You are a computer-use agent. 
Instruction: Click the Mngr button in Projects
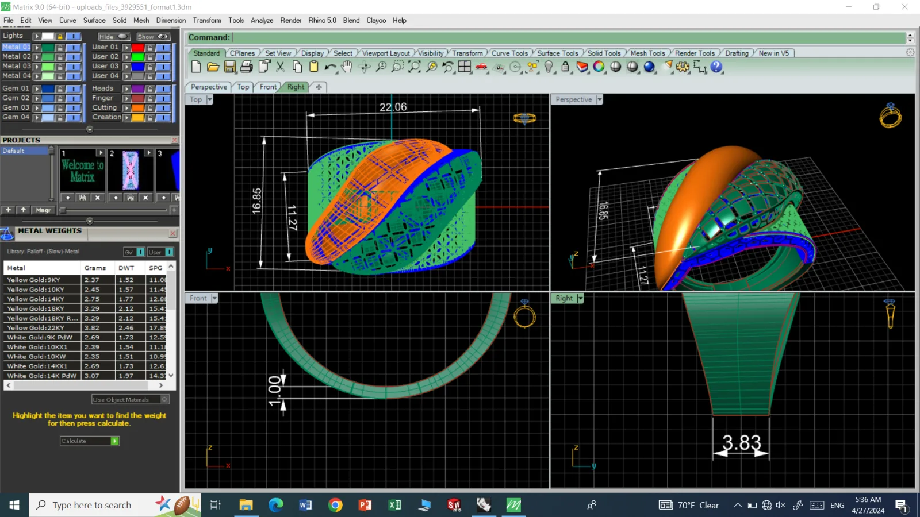click(43, 210)
